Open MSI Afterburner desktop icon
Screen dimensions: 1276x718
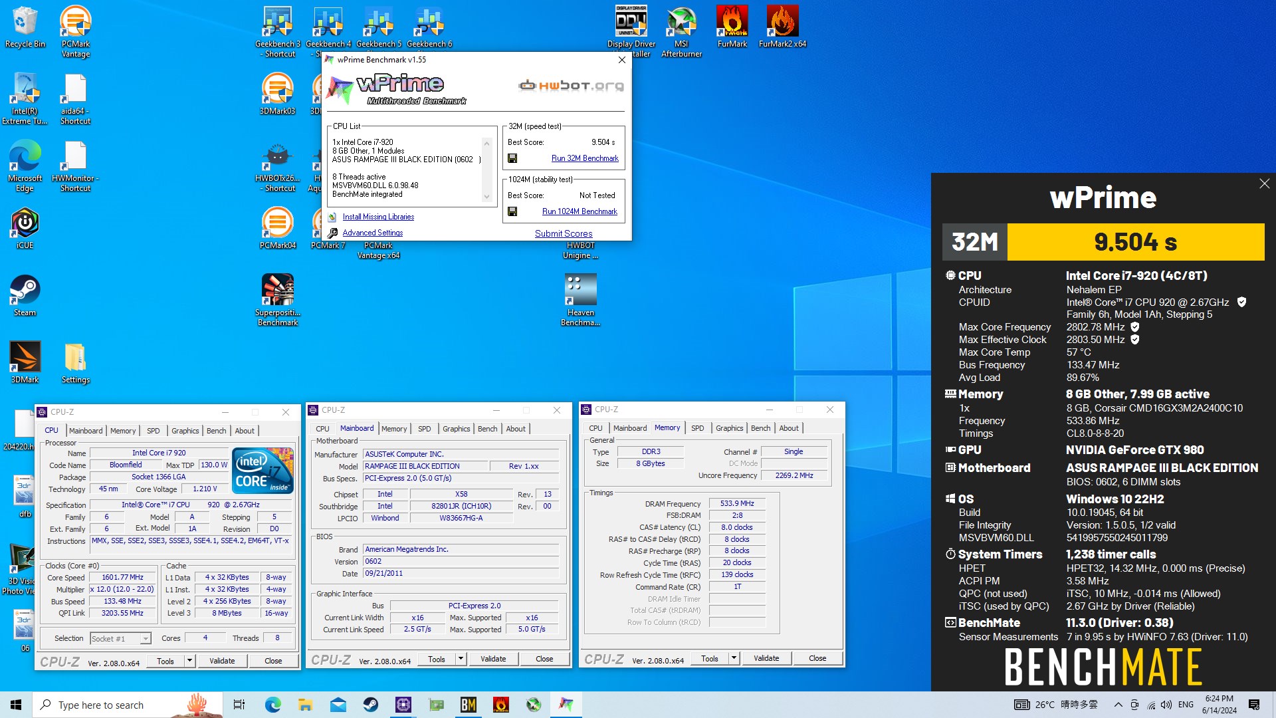tap(682, 31)
